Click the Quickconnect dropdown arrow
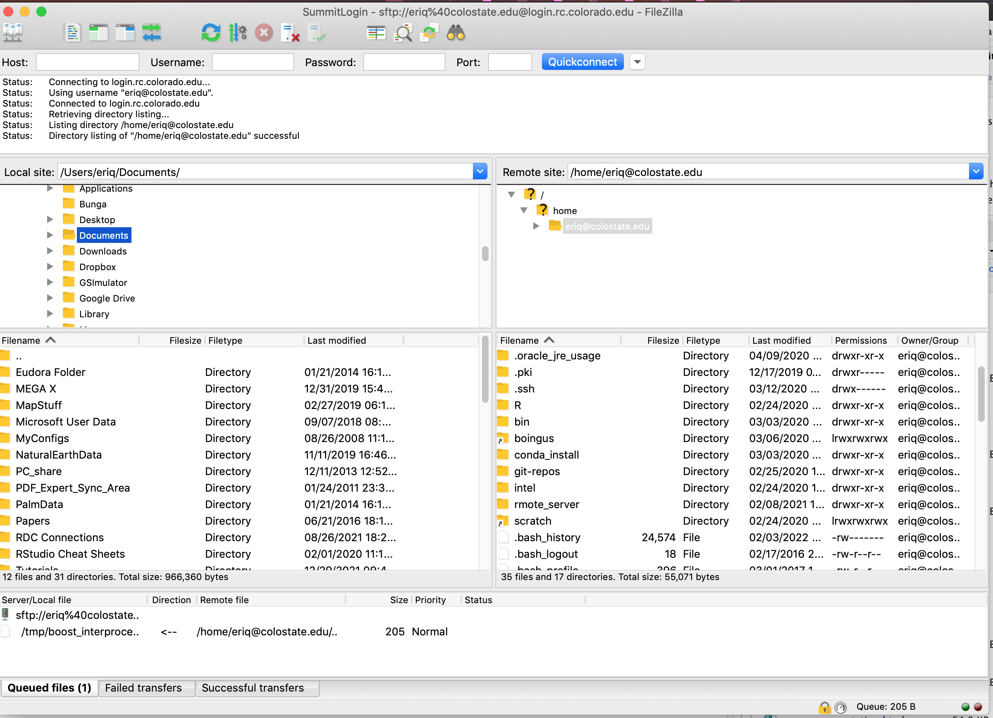Viewport: 993px width, 718px height. tap(636, 62)
